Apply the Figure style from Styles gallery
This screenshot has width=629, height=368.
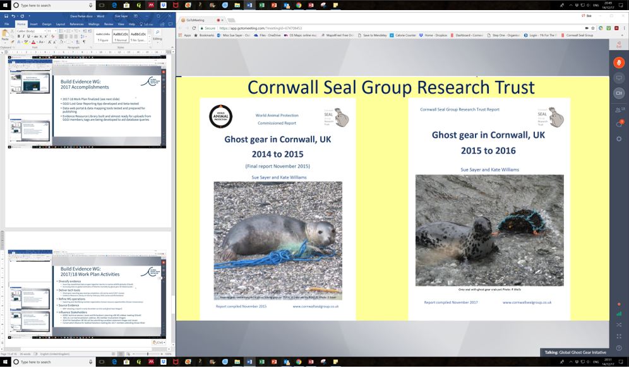(x=103, y=36)
